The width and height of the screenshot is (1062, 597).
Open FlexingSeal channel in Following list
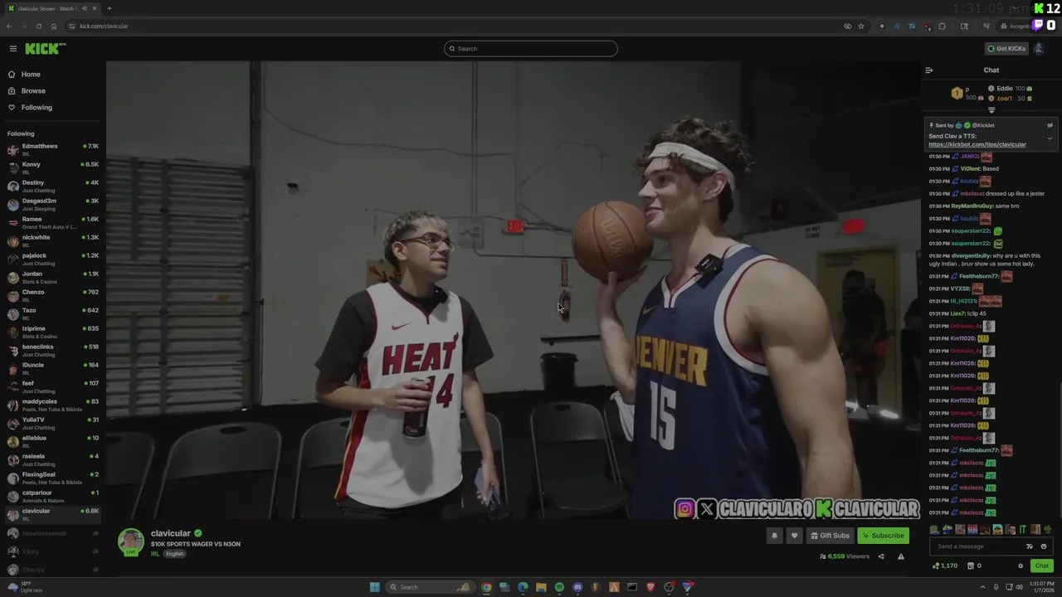[53, 478]
